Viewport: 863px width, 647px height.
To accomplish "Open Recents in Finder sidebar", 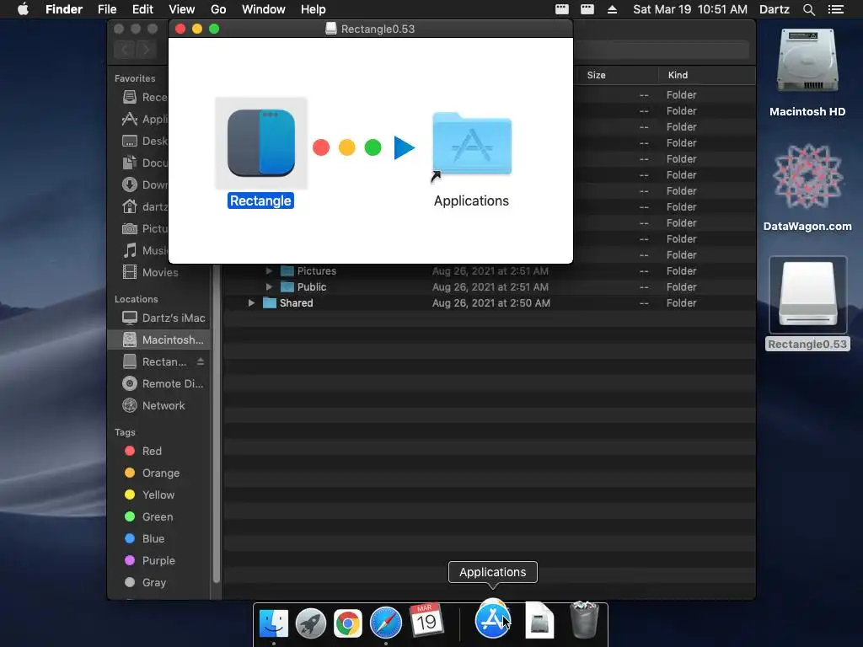I will tap(144, 98).
